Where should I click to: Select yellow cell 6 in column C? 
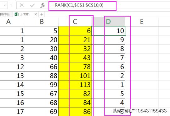(x=75, y=31)
